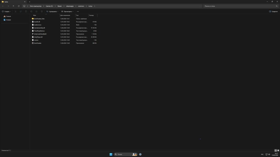This screenshot has width=280, height=157.
Task: Click the РУС language indicator
Action: coord(262,154)
